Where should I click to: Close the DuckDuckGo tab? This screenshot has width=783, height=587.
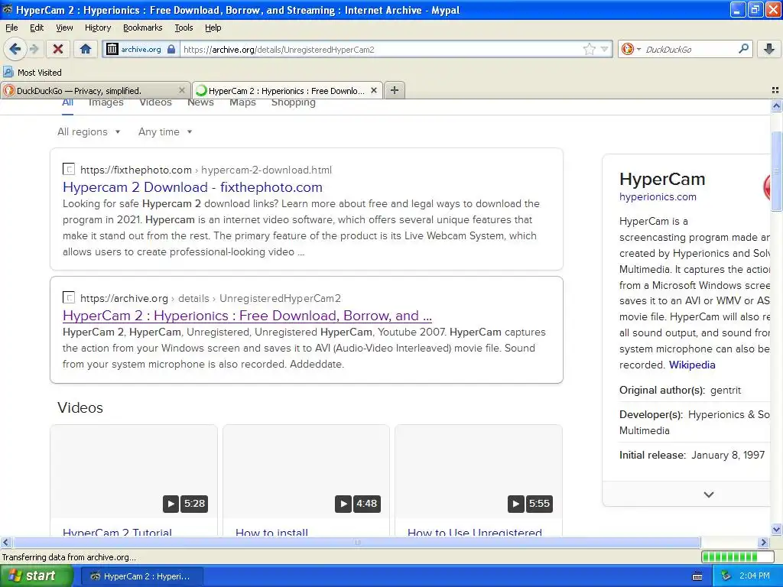pyautogui.click(x=182, y=90)
